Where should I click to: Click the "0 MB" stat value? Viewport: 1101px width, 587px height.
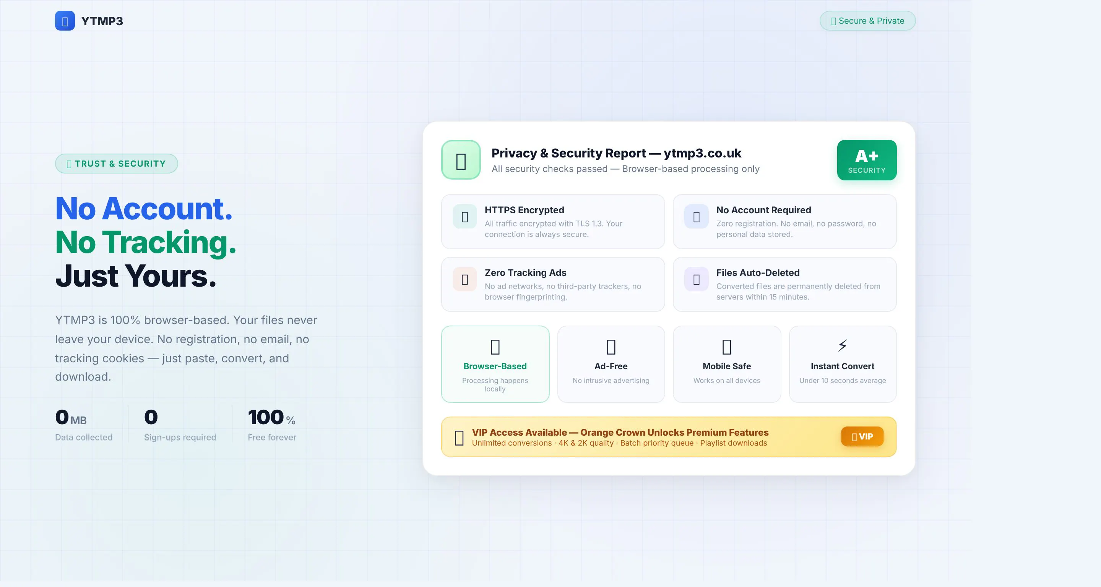(71, 417)
